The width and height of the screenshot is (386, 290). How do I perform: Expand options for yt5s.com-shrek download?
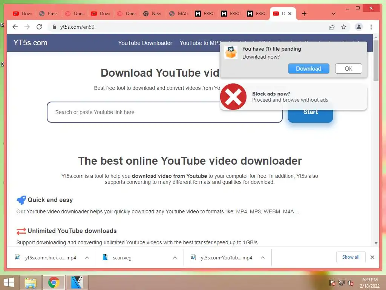point(87,258)
